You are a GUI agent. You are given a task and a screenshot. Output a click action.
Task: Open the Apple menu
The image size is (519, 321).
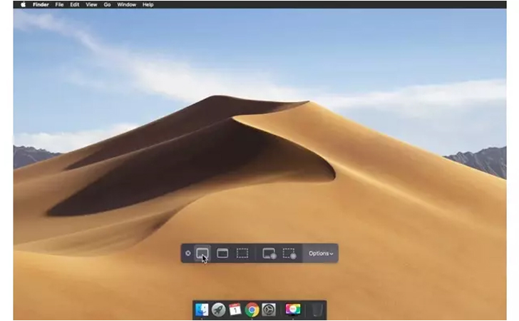click(x=23, y=5)
